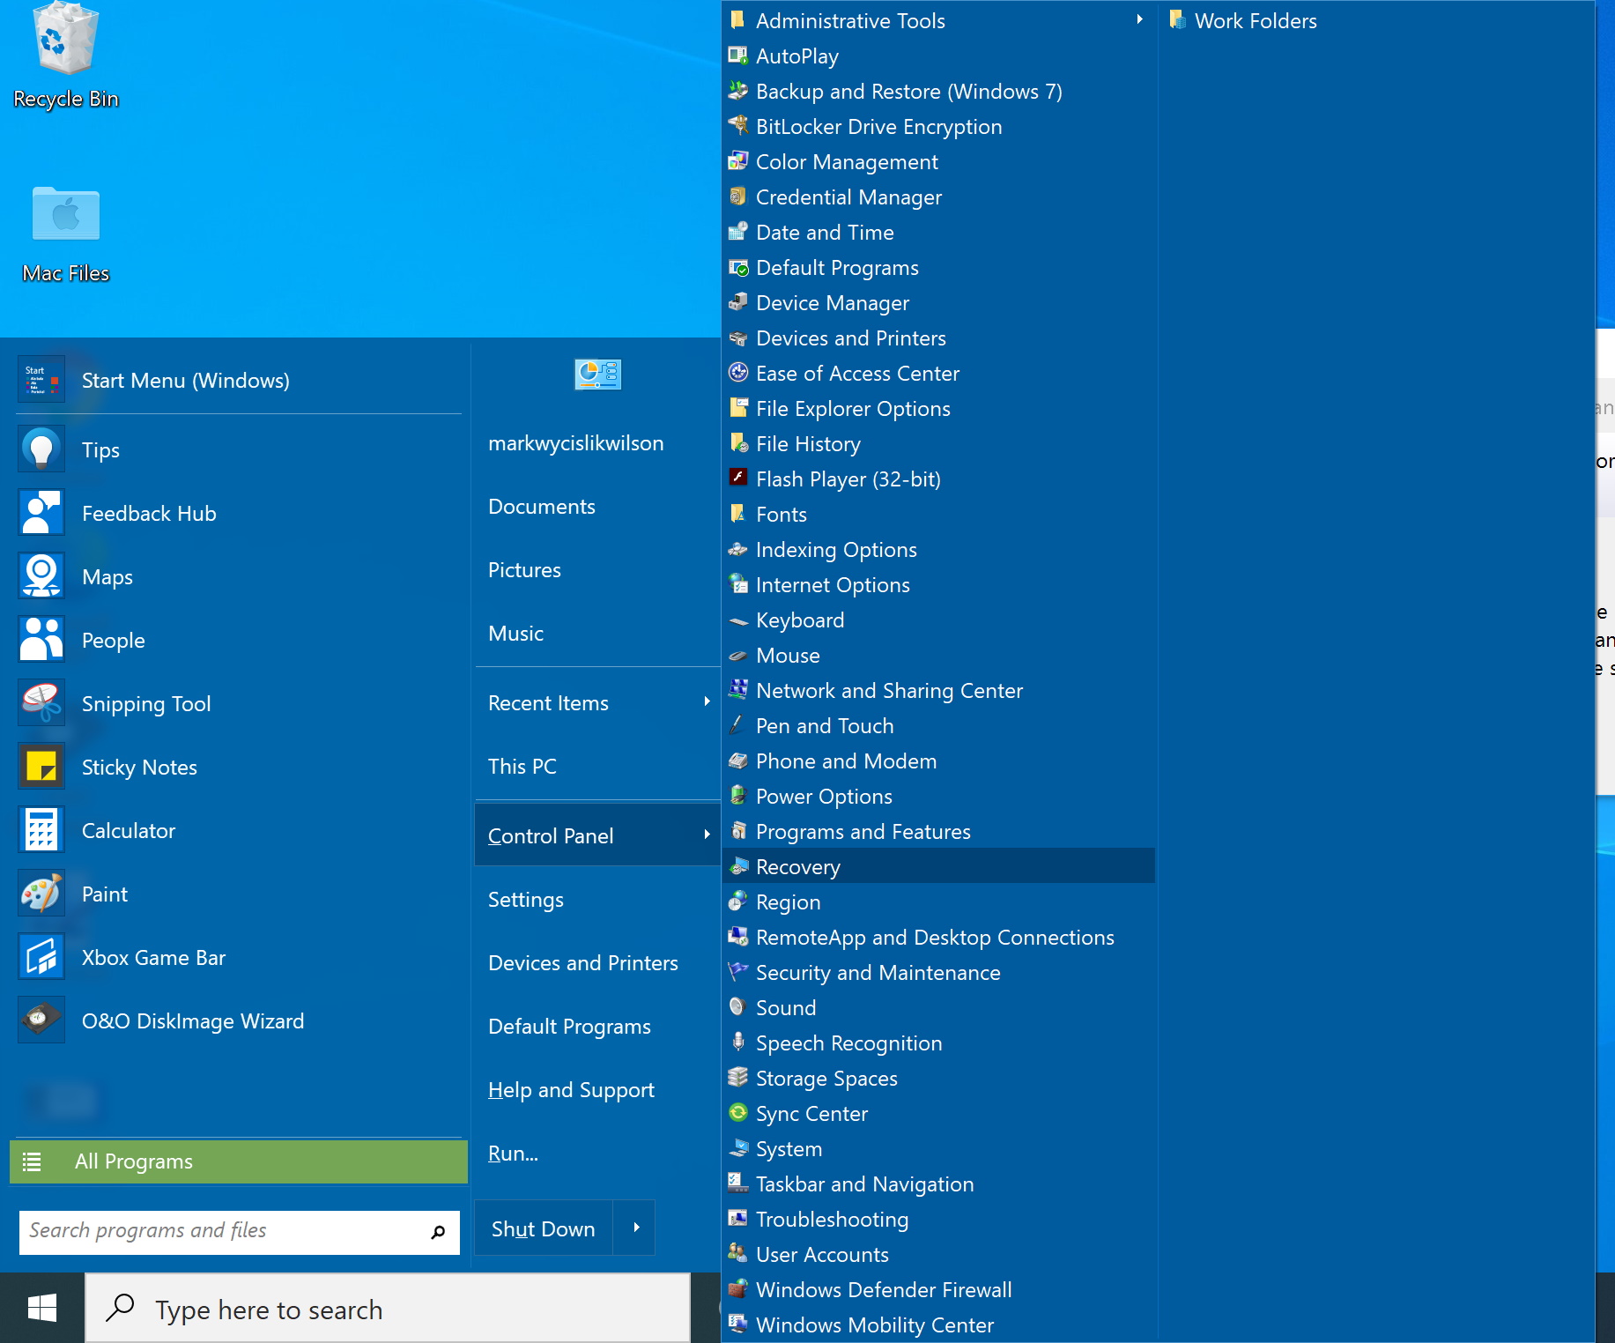The height and width of the screenshot is (1343, 1615).
Task: Click the Start button on the taskbar
Action: coord(40,1308)
